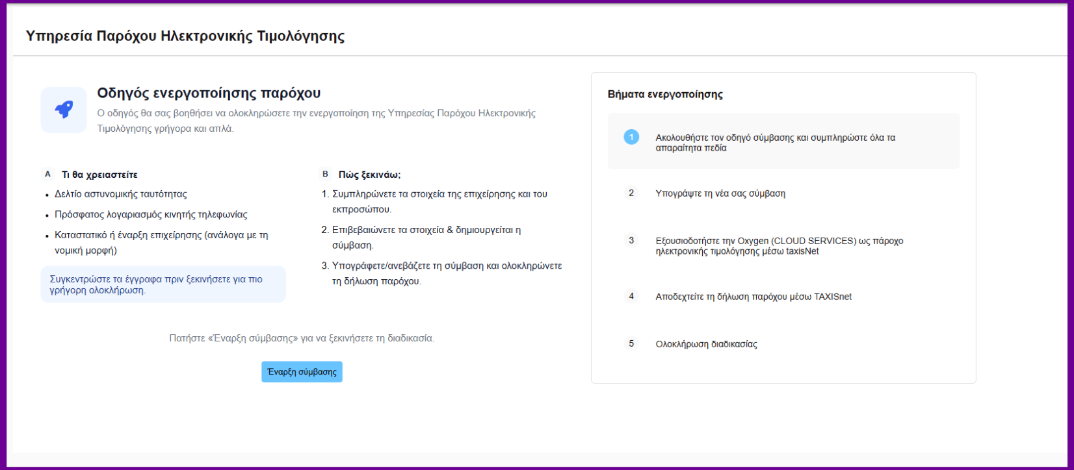This screenshot has width=1074, height=470.
Task: Click the 'B' section badge
Action: [x=325, y=174]
